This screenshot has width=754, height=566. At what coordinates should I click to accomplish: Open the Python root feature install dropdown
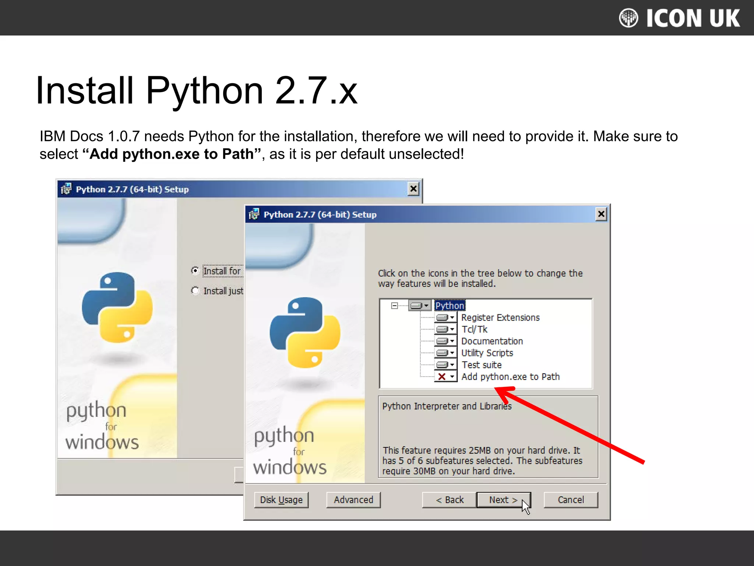[x=420, y=305]
